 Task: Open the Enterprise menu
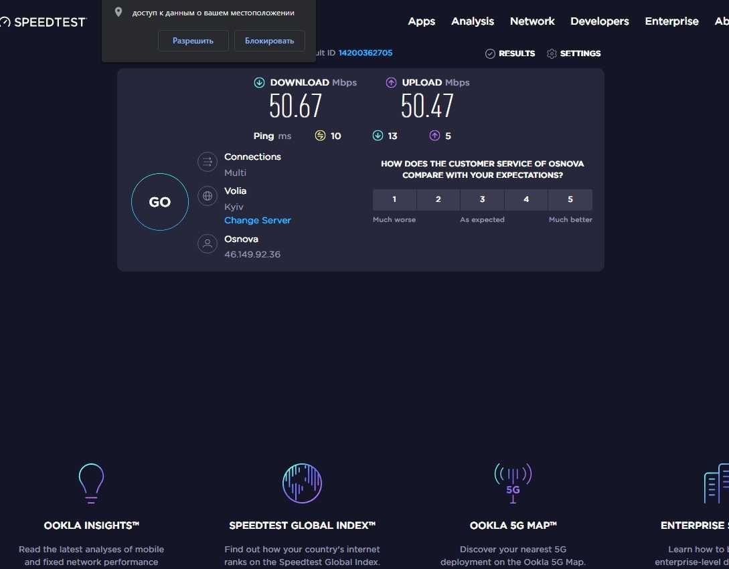pyautogui.click(x=672, y=21)
